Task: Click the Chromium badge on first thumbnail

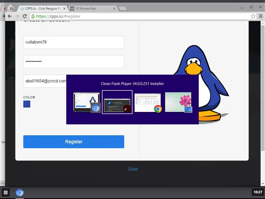Action: pyautogui.click(x=96, y=108)
